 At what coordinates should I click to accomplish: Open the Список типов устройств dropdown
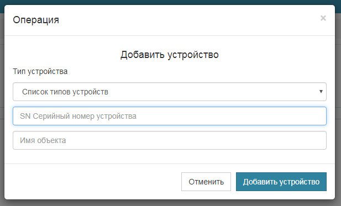[170, 92]
